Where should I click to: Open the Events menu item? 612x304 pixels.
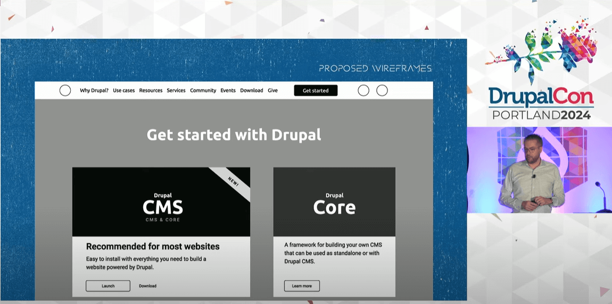[228, 90]
